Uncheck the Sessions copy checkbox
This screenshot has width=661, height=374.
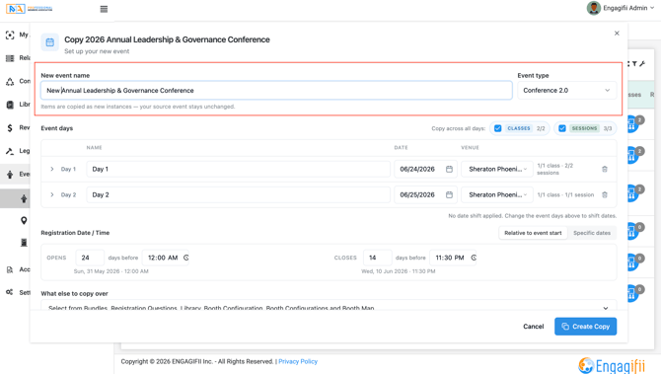pos(562,128)
